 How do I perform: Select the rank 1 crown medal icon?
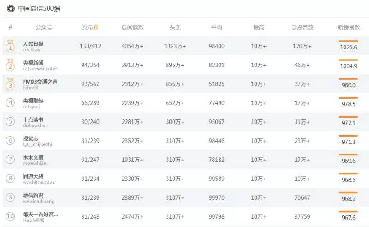(10, 46)
